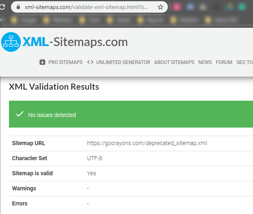Click the padlock site info icon
This screenshot has width=253, height=214.
pyautogui.click(x=18, y=7)
